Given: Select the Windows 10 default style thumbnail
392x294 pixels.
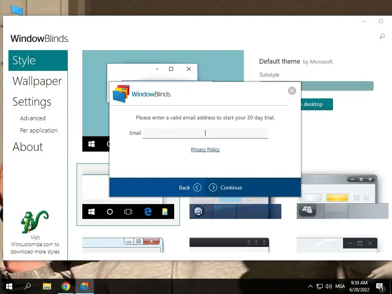Looking at the screenshot, I should pos(128,195).
